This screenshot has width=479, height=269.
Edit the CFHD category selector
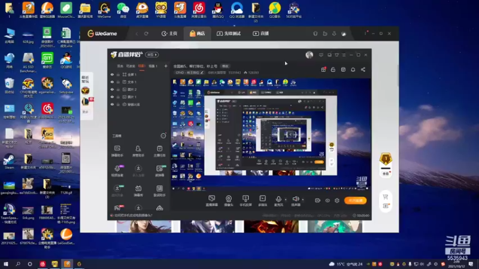click(189, 72)
